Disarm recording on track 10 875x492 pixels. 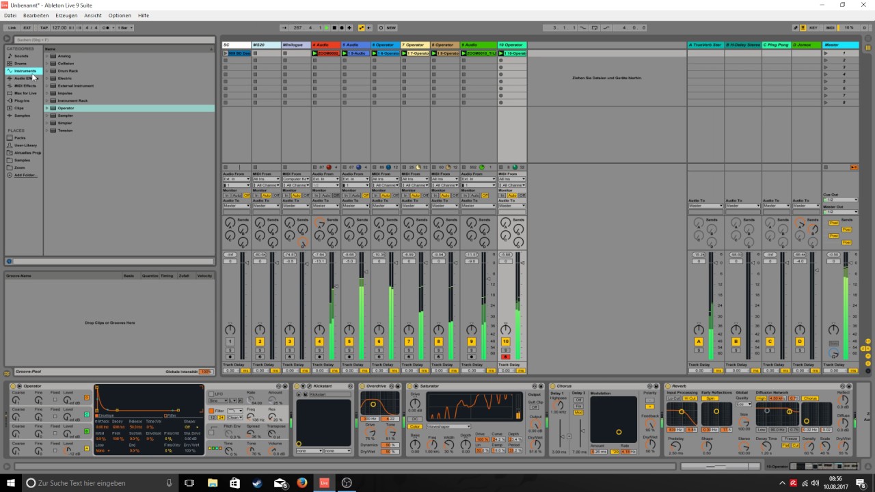tap(506, 357)
